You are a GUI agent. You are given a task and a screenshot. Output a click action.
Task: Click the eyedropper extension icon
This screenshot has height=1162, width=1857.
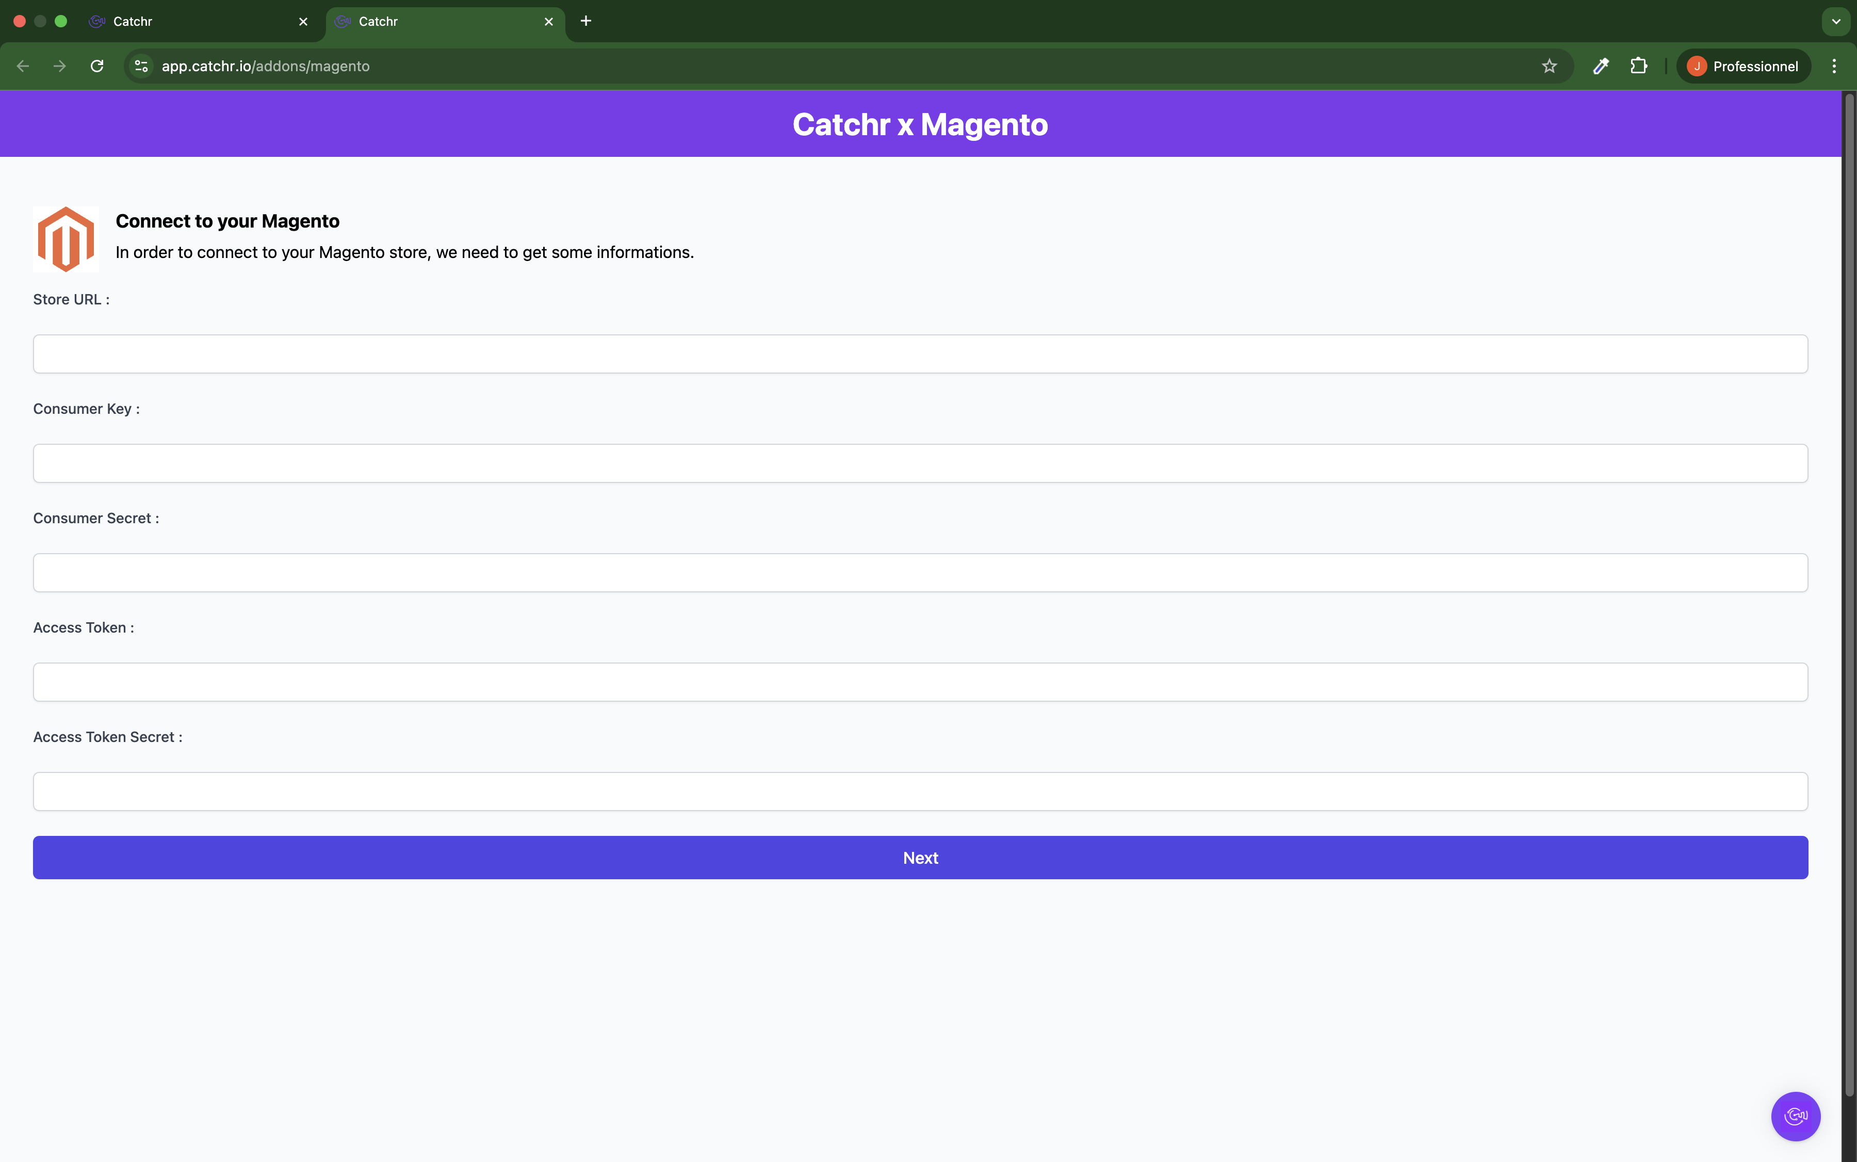[1601, 66]
